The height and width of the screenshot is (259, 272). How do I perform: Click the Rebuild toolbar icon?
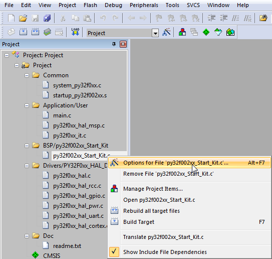point(35,32)
